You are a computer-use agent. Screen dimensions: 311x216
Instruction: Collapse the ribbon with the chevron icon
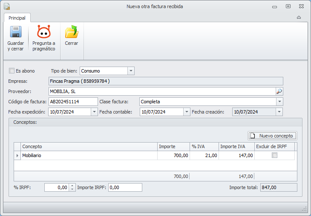pos(299,18)
